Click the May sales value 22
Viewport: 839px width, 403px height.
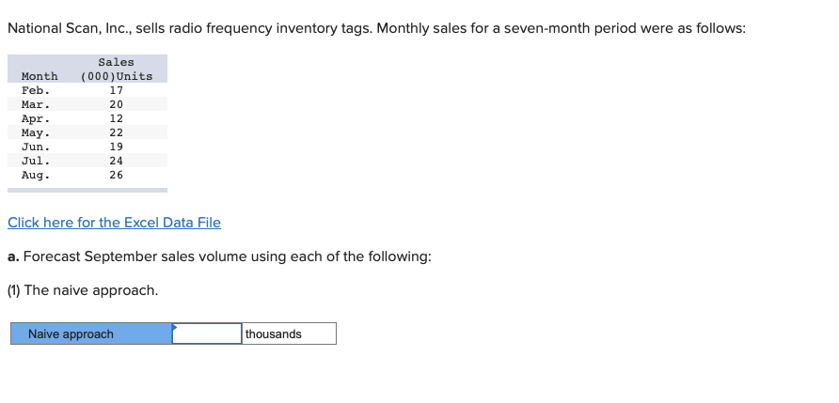(x=117, y=132)
